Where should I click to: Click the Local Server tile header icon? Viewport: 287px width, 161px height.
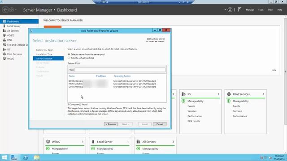(93, 141)
